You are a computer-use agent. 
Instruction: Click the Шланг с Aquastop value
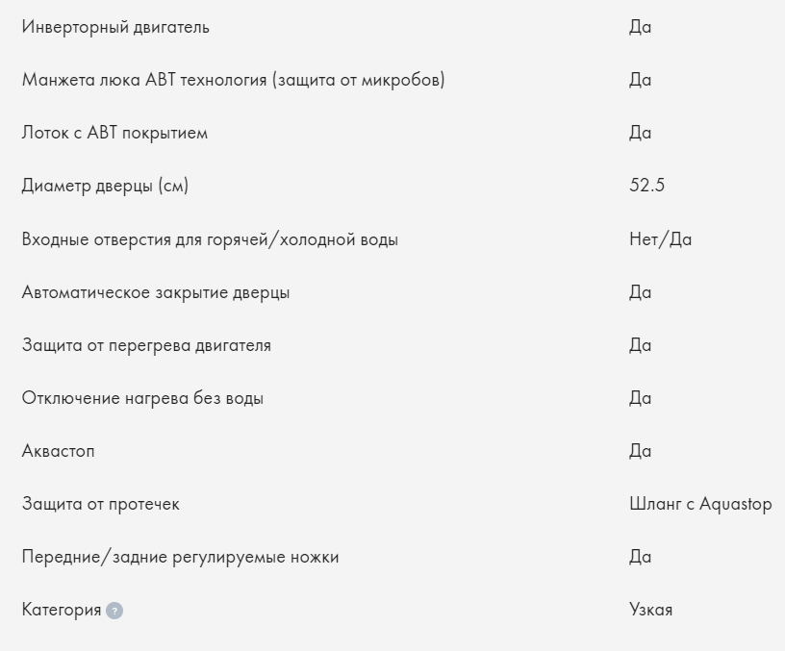(x=699, y=504)
